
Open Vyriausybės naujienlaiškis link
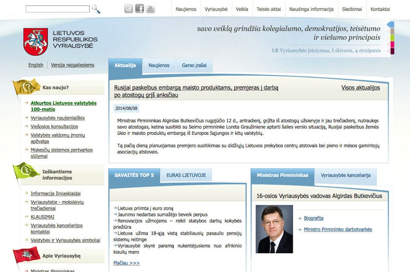pos(58,118)
